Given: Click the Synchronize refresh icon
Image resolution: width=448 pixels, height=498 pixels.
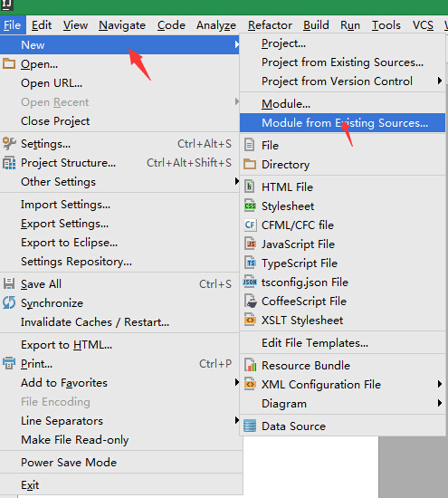Looking at the screenshot, I should (x=9, y=302).
